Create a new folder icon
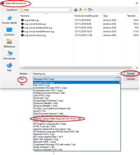This screenshot has width=140, height=155. (85, 10)
